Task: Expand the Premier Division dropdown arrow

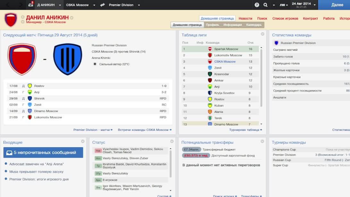Action: (x=139, y=5)
